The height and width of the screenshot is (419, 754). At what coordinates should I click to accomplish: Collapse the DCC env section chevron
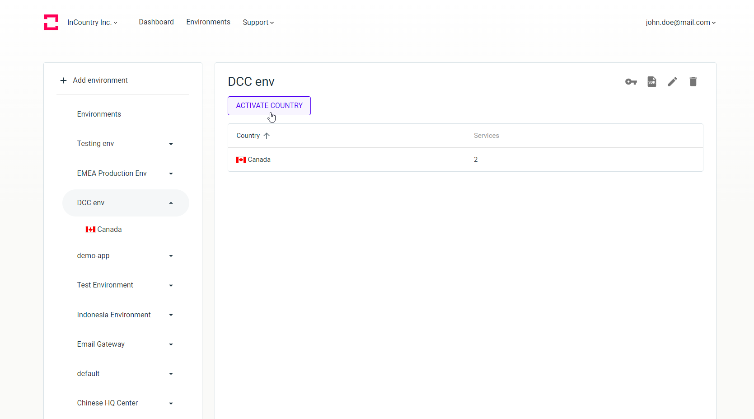[171, 202]
